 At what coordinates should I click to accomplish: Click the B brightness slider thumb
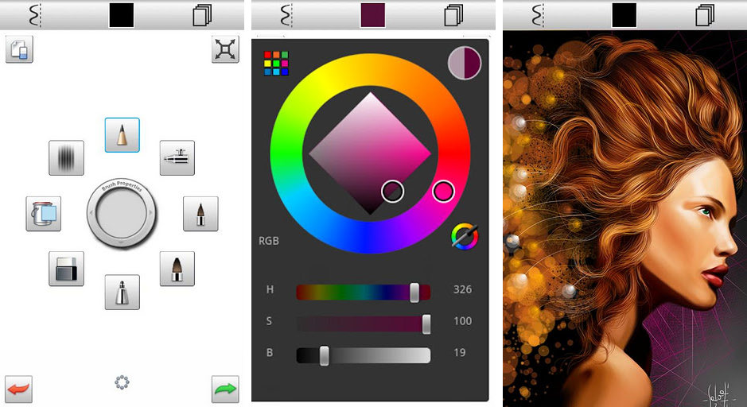[x=324, y=356]
